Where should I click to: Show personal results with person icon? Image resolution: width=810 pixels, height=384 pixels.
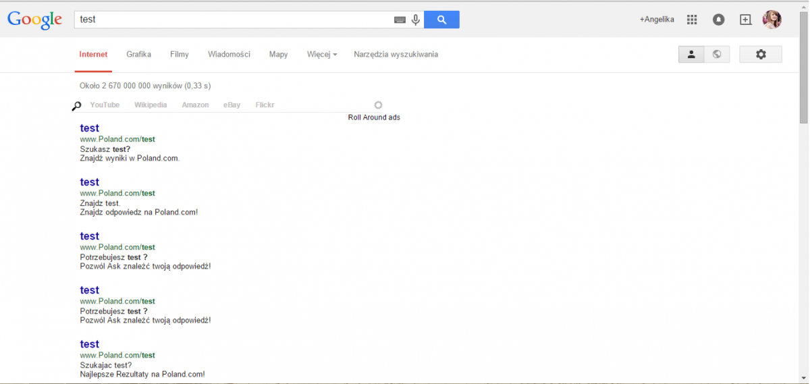(691, 55)
